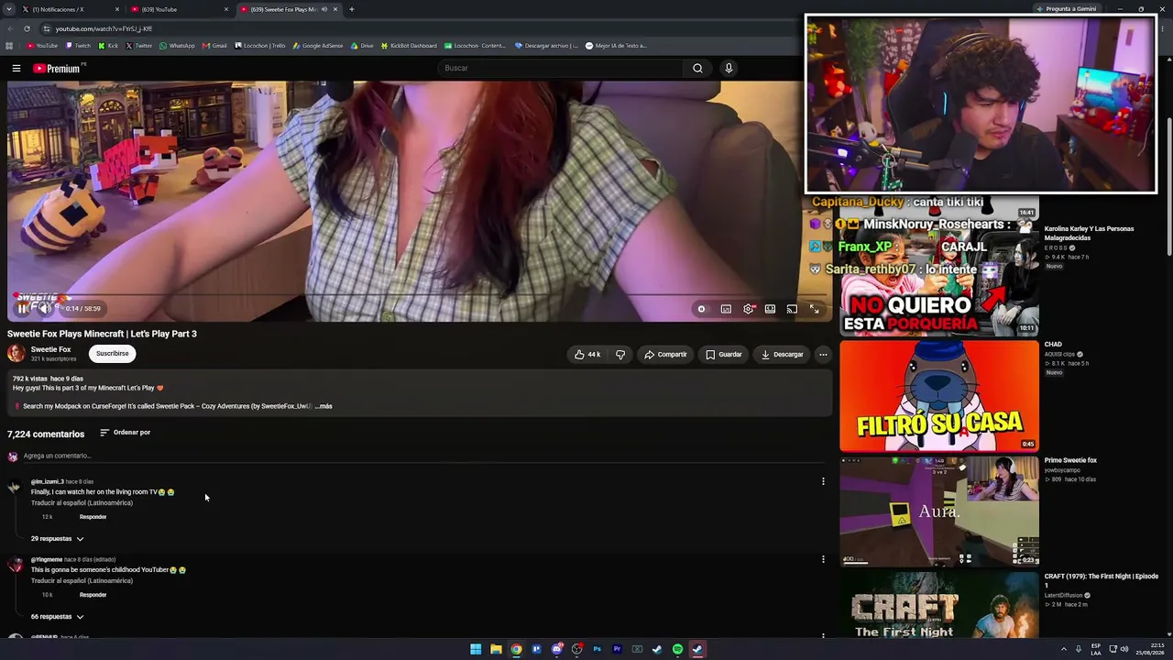Enter fullscreen video mode
1173x660 pixels.
tap(814, 309)
